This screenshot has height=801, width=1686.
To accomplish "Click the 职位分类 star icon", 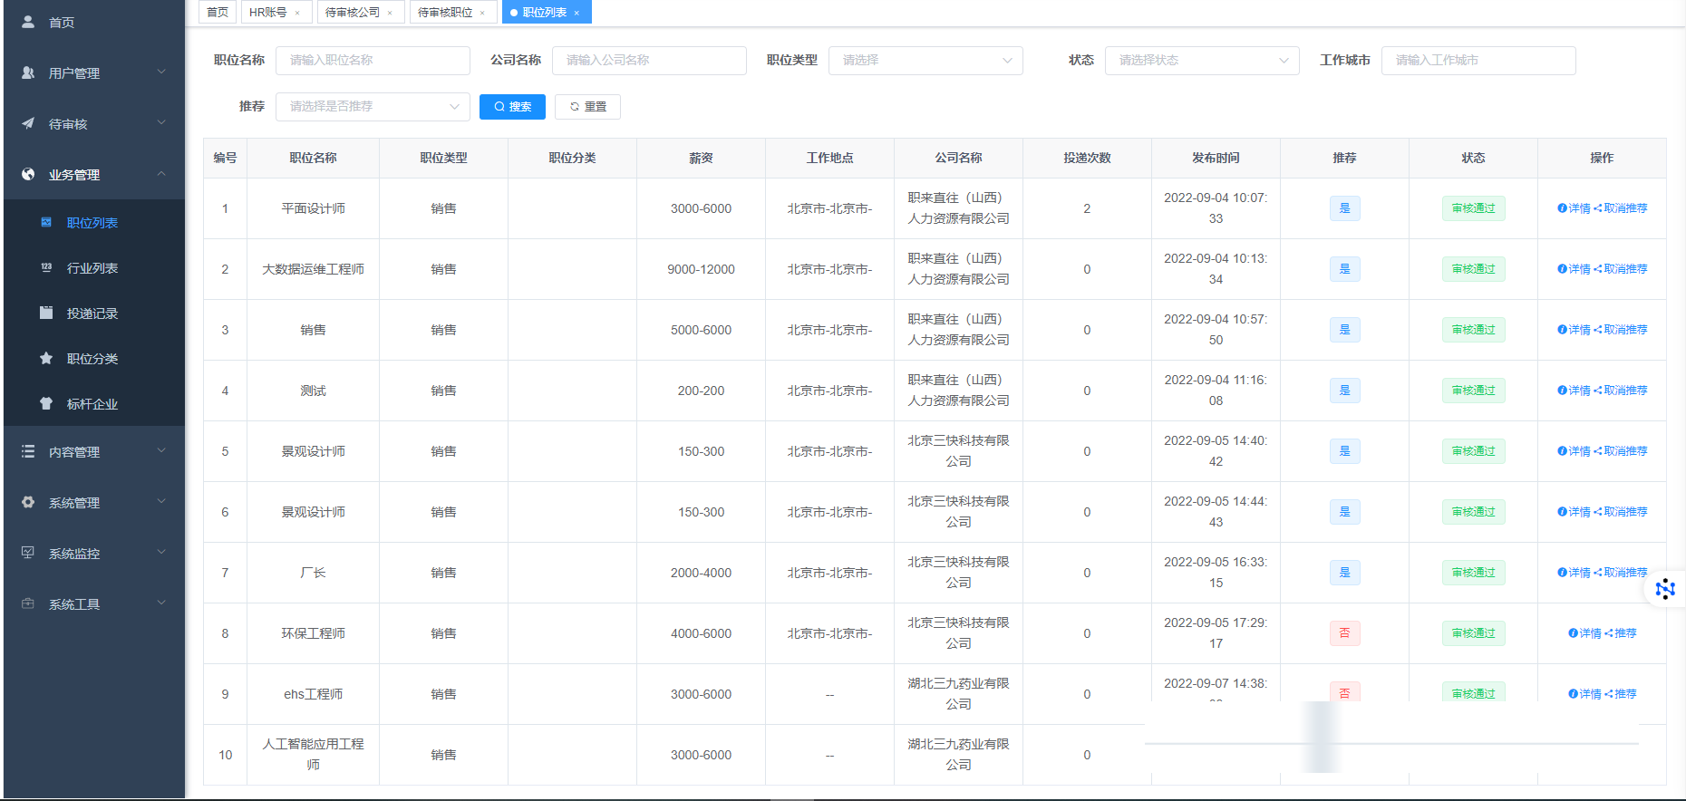I will tap(46, 358).
